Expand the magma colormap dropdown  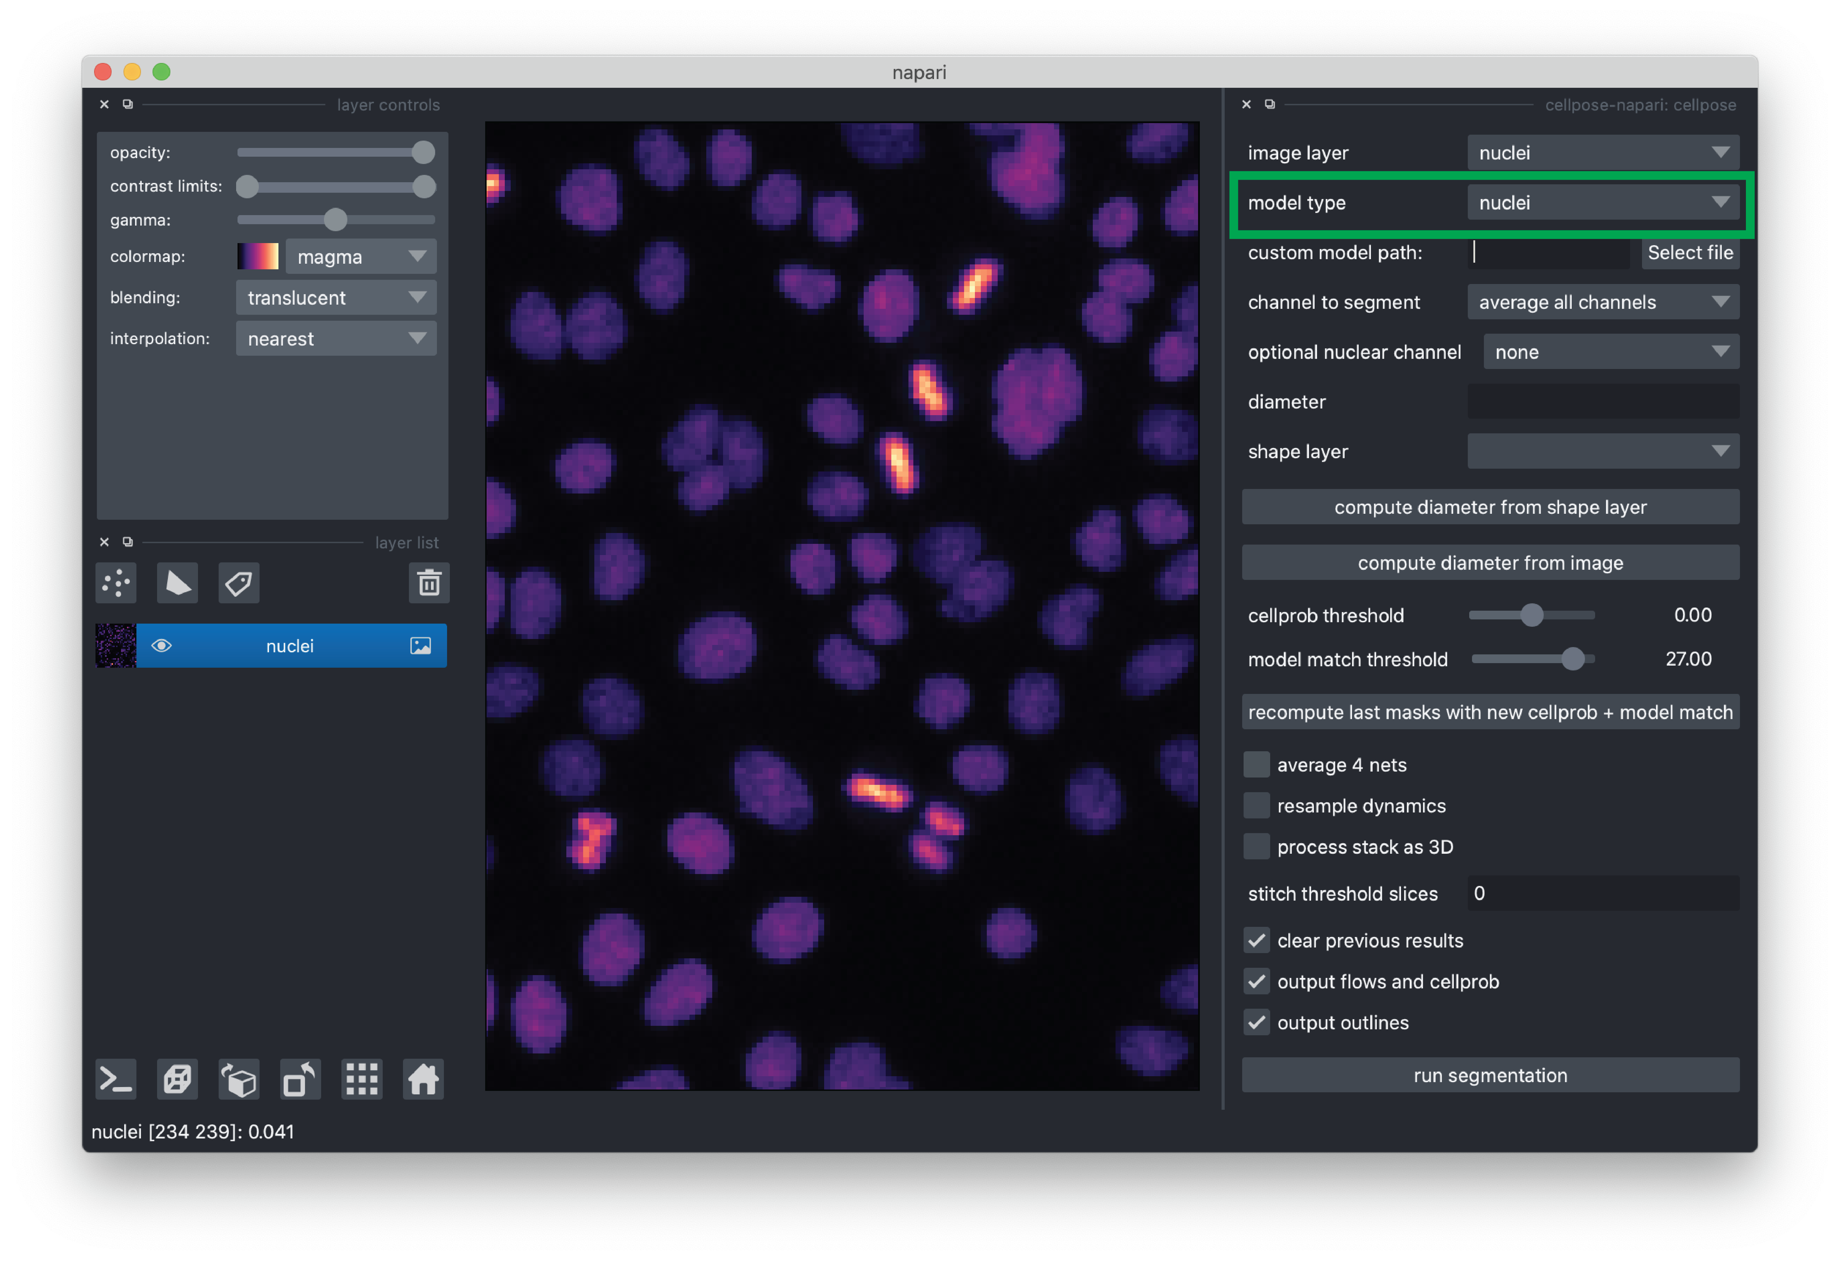click(x=360, y=256)
